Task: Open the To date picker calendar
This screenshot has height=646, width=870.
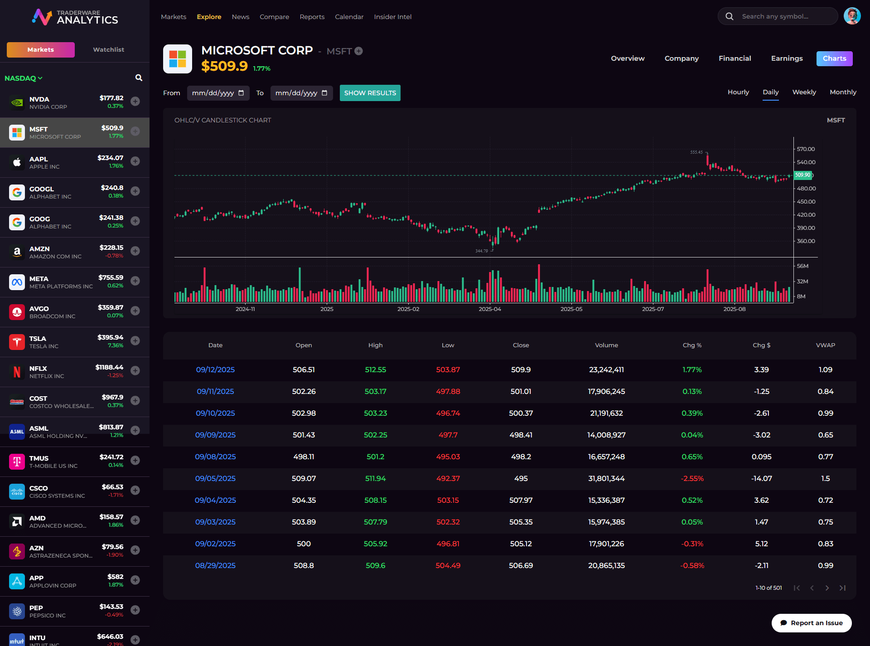Action: (324, 93)
